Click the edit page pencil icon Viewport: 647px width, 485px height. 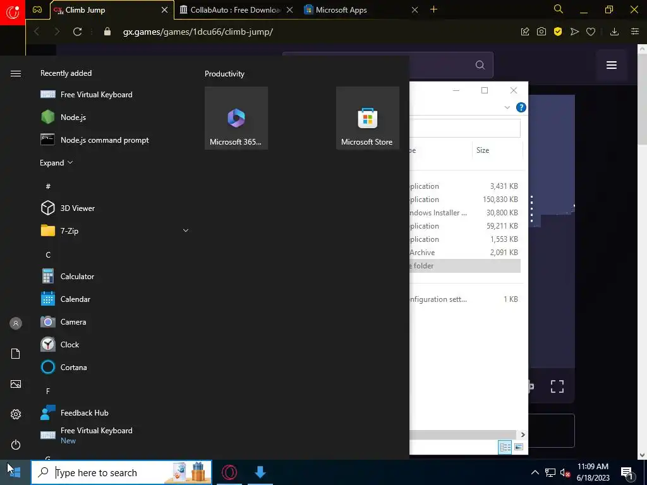525,32
